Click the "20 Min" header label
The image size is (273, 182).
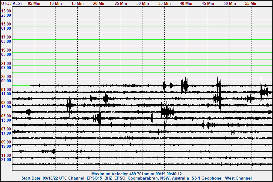99,3
